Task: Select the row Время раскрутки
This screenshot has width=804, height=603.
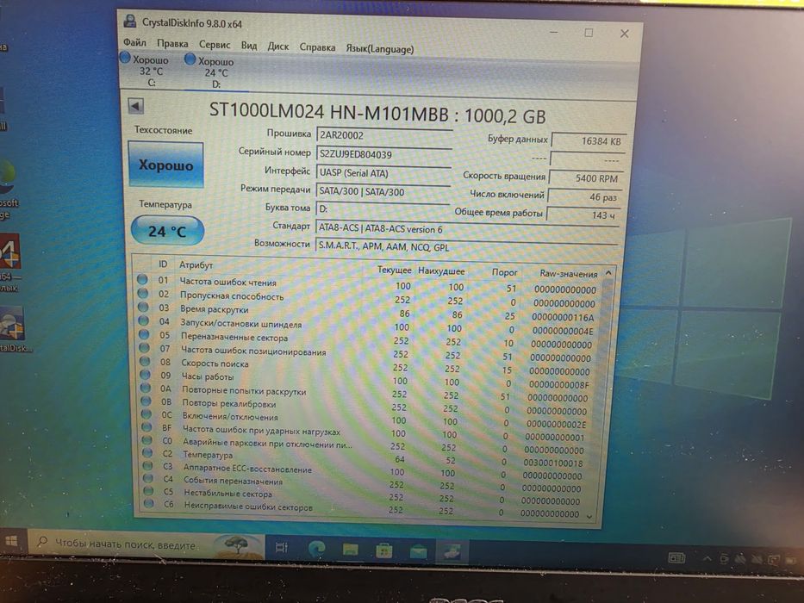Action: coord(369,312)
